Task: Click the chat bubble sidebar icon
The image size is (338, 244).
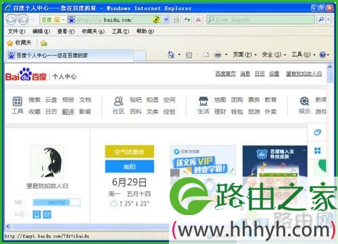Action: point(317,133)
